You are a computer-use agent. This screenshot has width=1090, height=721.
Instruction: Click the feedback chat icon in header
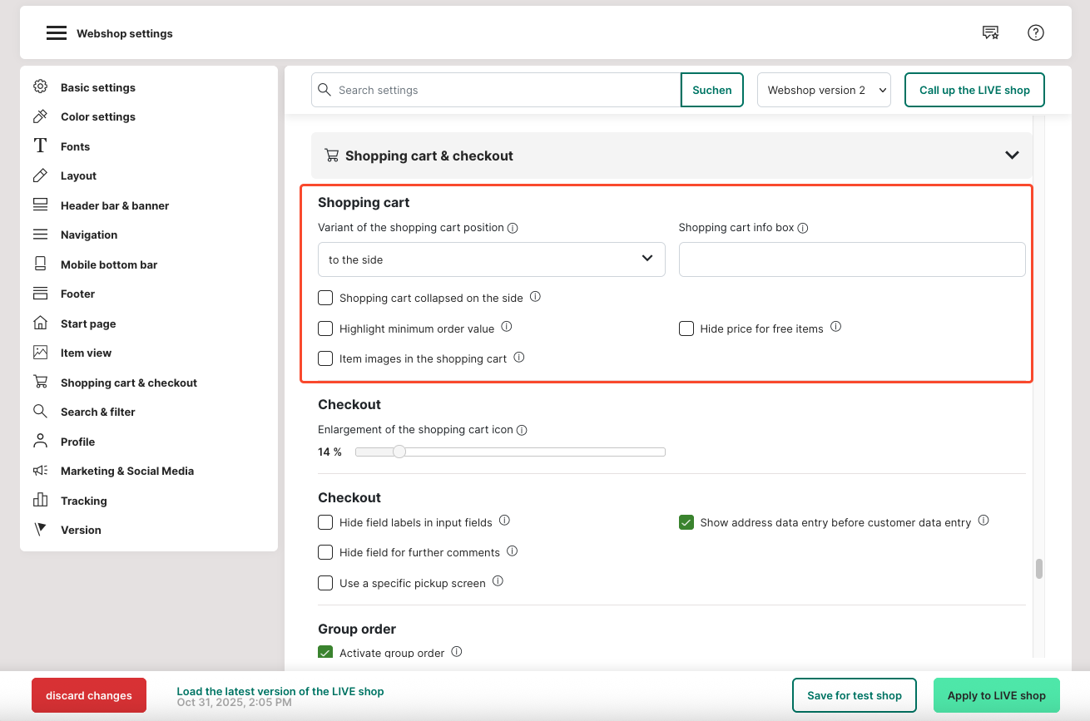[x=990, y=33]
